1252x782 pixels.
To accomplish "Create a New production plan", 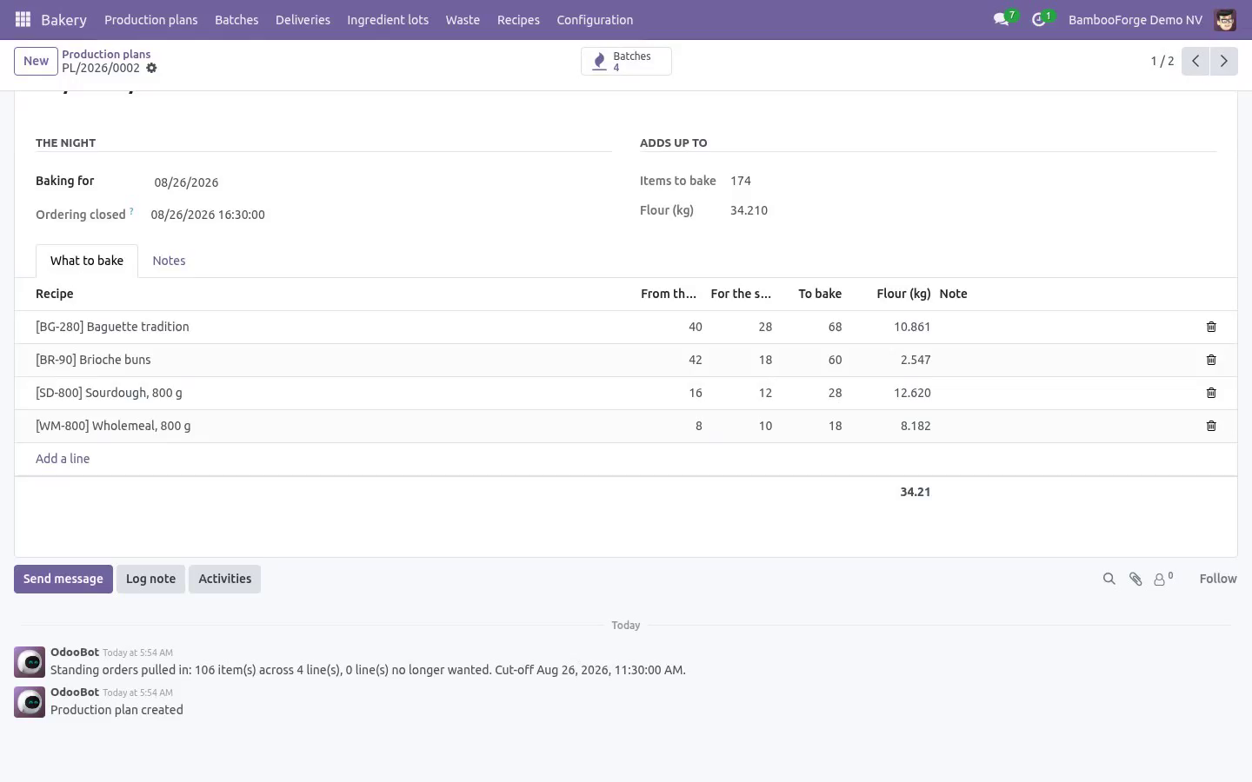I will tap(36, 61).
